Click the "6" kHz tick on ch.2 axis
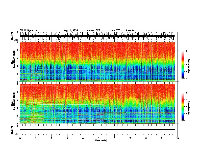This screenshot has width=200, height=155. click(x=17, y=100)
